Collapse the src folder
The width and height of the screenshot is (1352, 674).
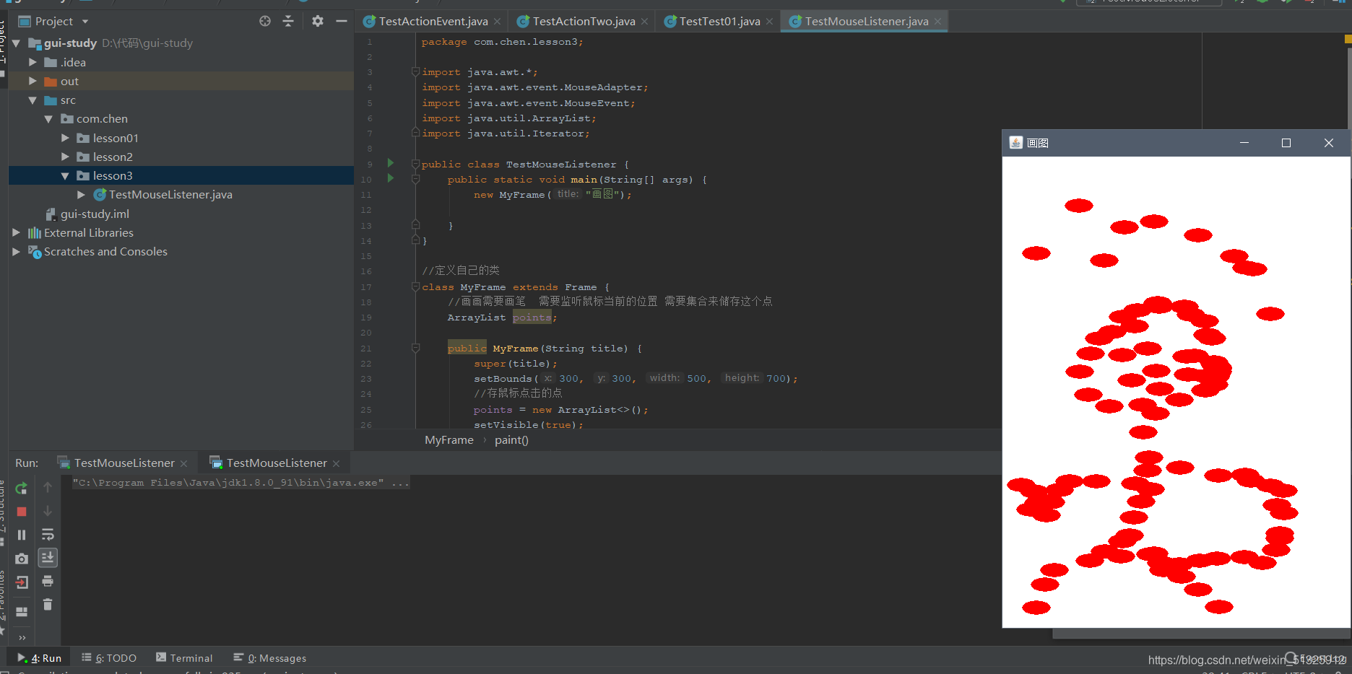[x=32, y=100]
